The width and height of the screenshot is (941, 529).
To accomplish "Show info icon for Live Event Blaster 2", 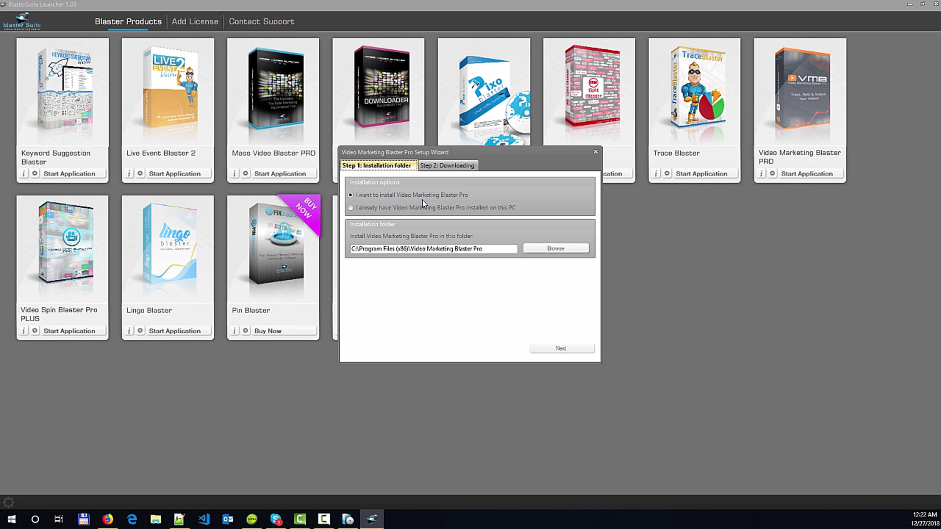I will [129, 174].
